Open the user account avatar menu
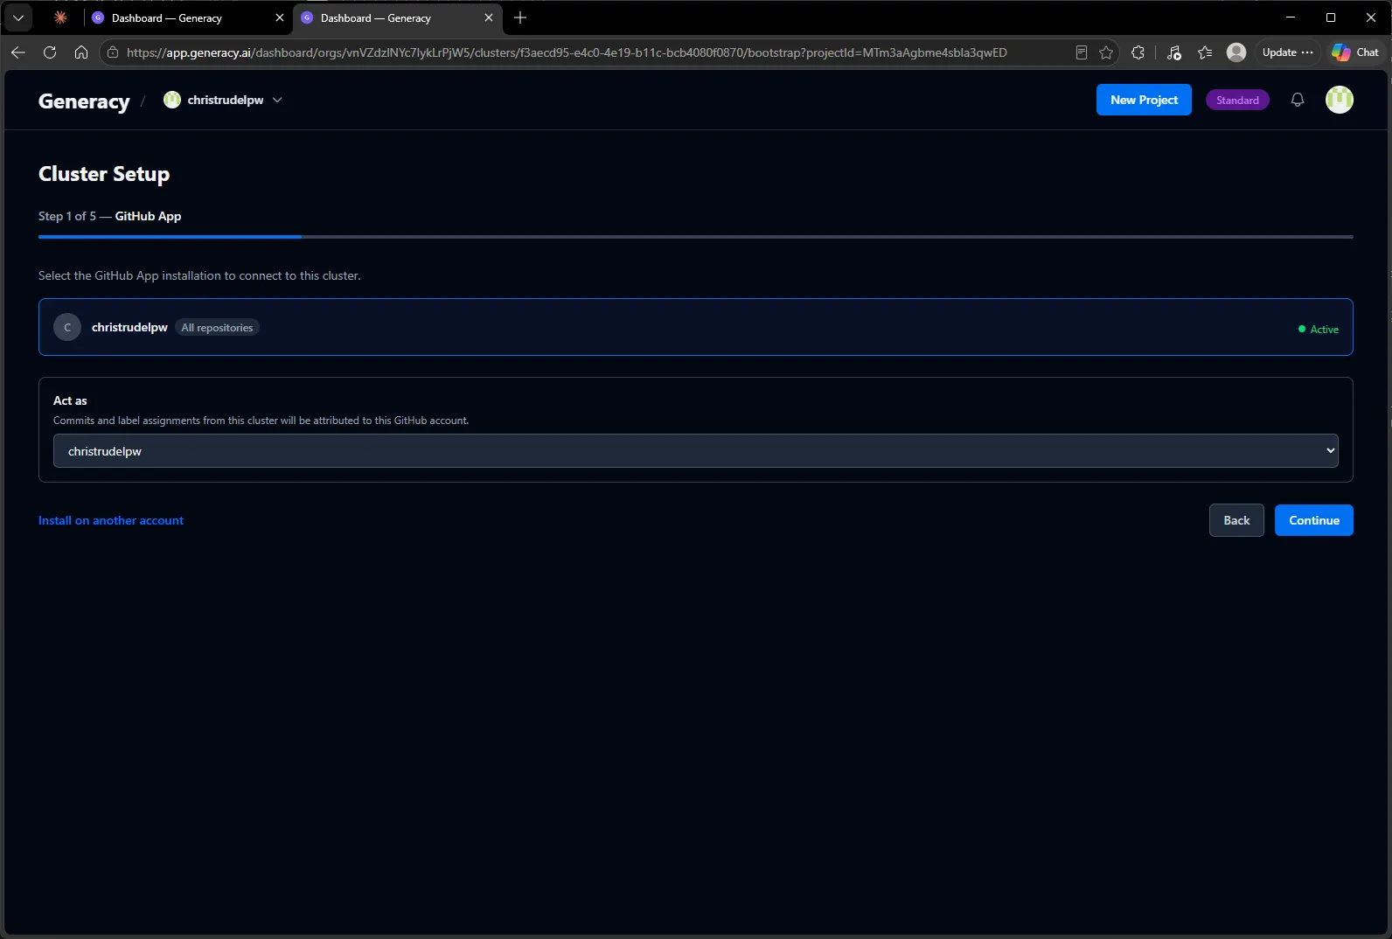The height and width of the screenshot is (939, 1392). pos(1340,100)
